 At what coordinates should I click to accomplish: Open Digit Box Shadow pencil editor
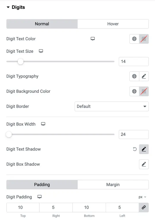(144, 164)
